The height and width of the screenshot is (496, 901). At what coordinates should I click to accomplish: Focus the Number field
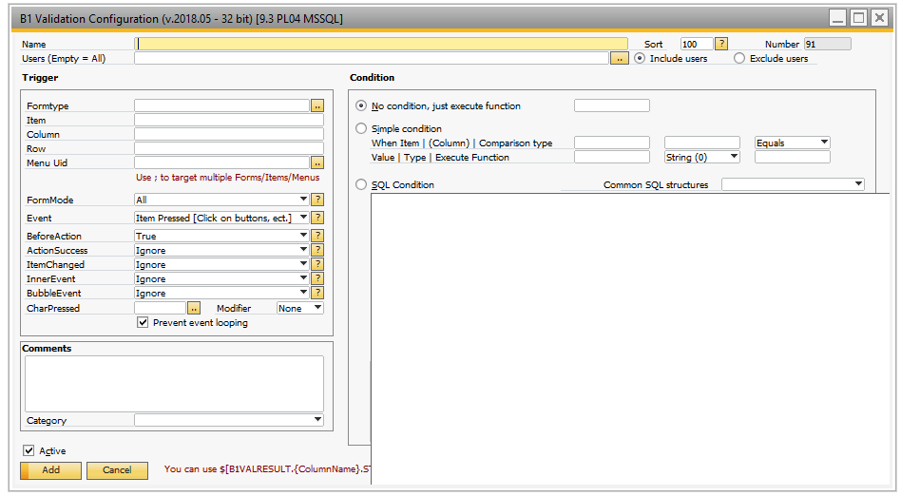pos(828,44)
